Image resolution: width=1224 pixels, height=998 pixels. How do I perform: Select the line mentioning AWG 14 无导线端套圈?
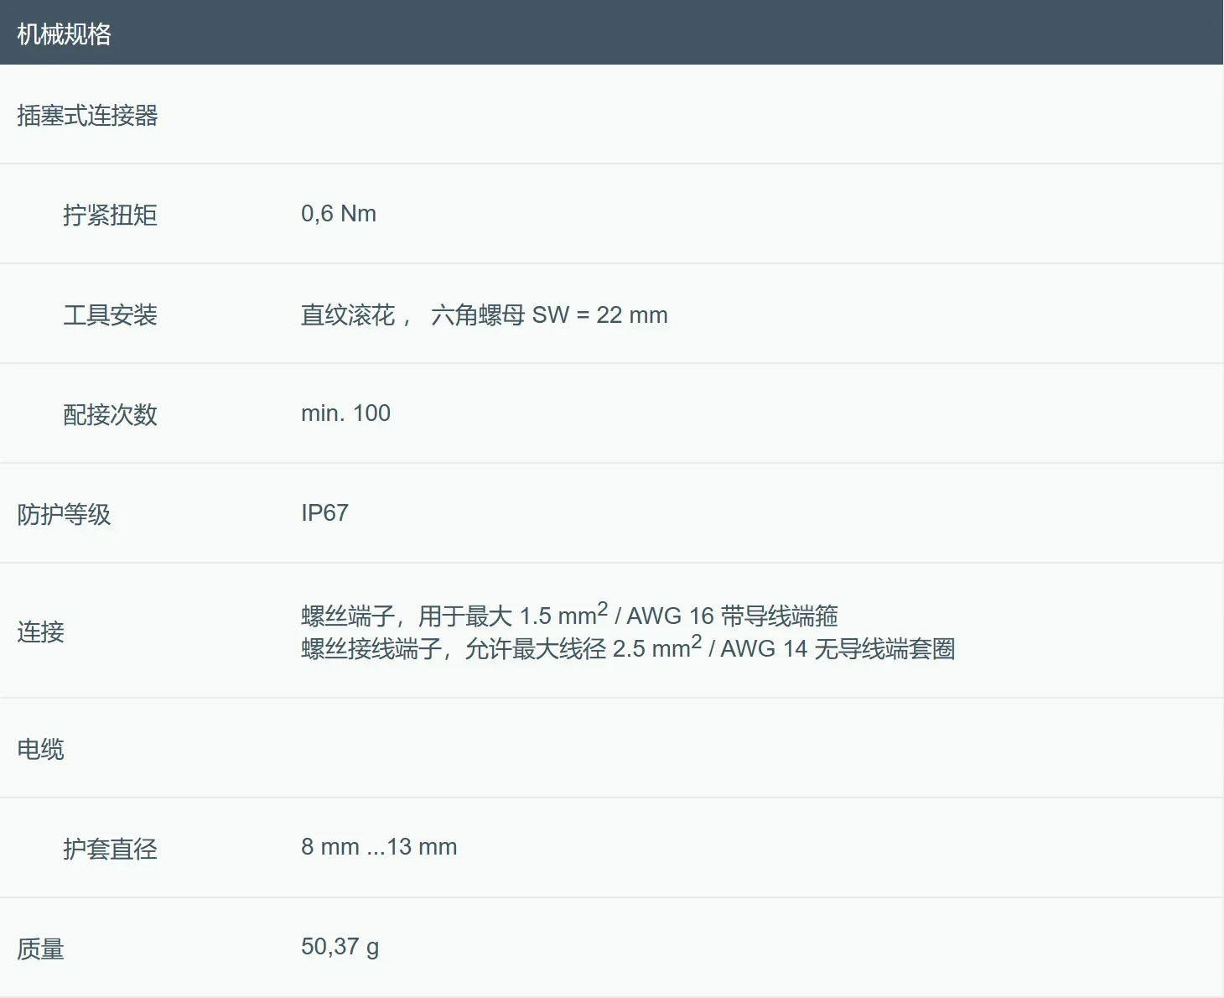pyautogui.click(x=628, y=647)
